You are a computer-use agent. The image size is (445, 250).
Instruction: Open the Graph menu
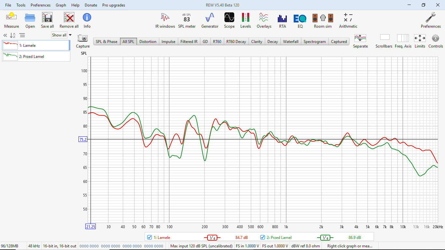click(x=61, y=5)
